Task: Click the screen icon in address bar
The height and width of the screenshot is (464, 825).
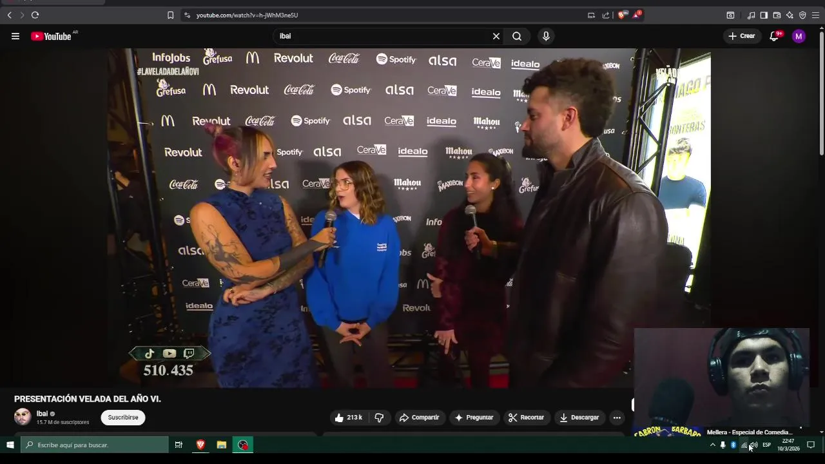Action: (x=591, y=15)
